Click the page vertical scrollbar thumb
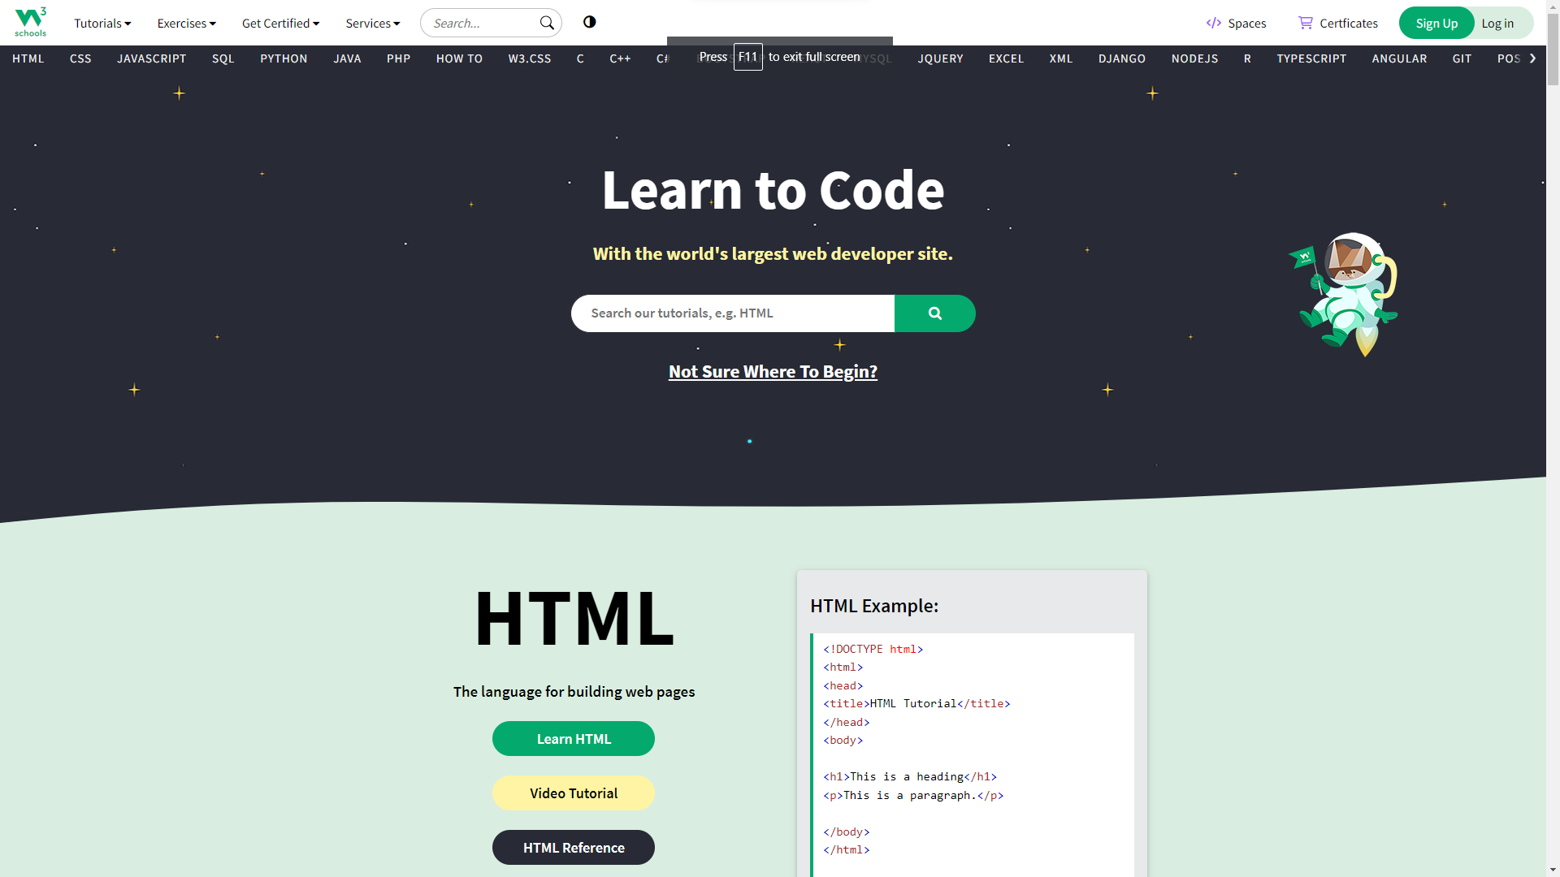Image resolution: width=1560 pixels, height=877 pixels. click(1553, 49)
